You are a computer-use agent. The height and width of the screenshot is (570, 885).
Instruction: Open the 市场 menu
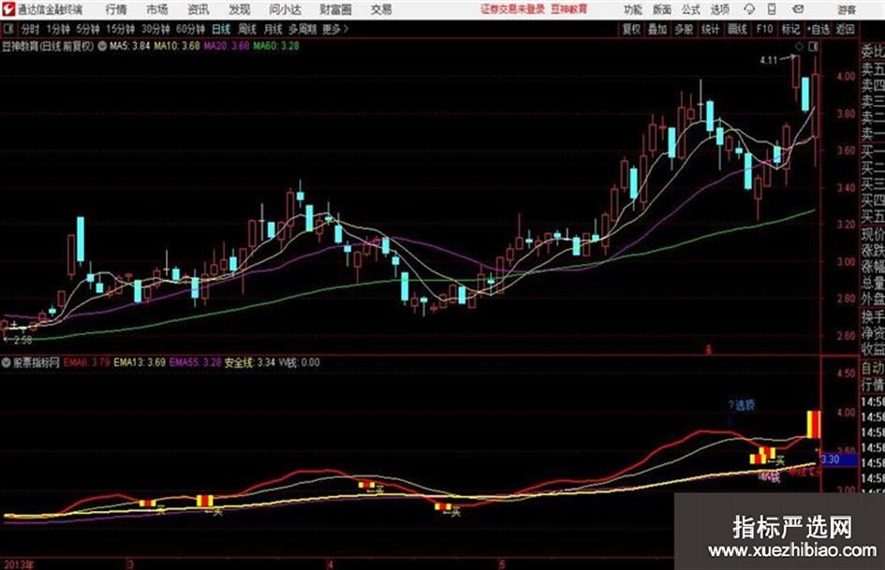pos(157,9)
